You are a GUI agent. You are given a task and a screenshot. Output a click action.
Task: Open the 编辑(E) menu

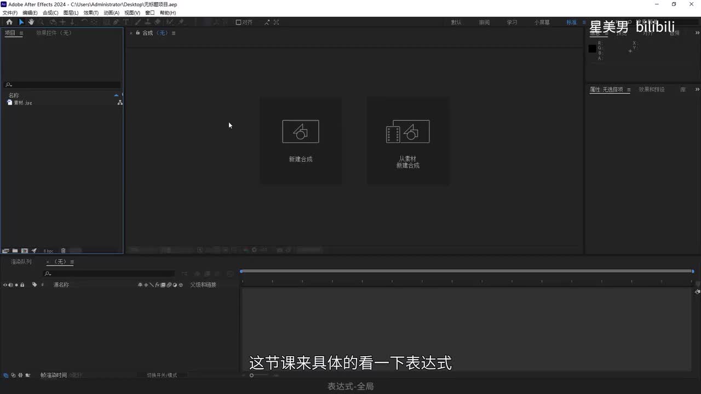click(x=30, y=13)
